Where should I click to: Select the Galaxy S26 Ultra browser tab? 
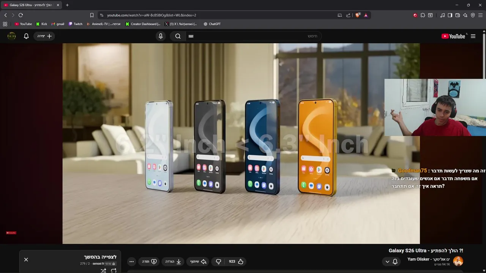point(32,5)
